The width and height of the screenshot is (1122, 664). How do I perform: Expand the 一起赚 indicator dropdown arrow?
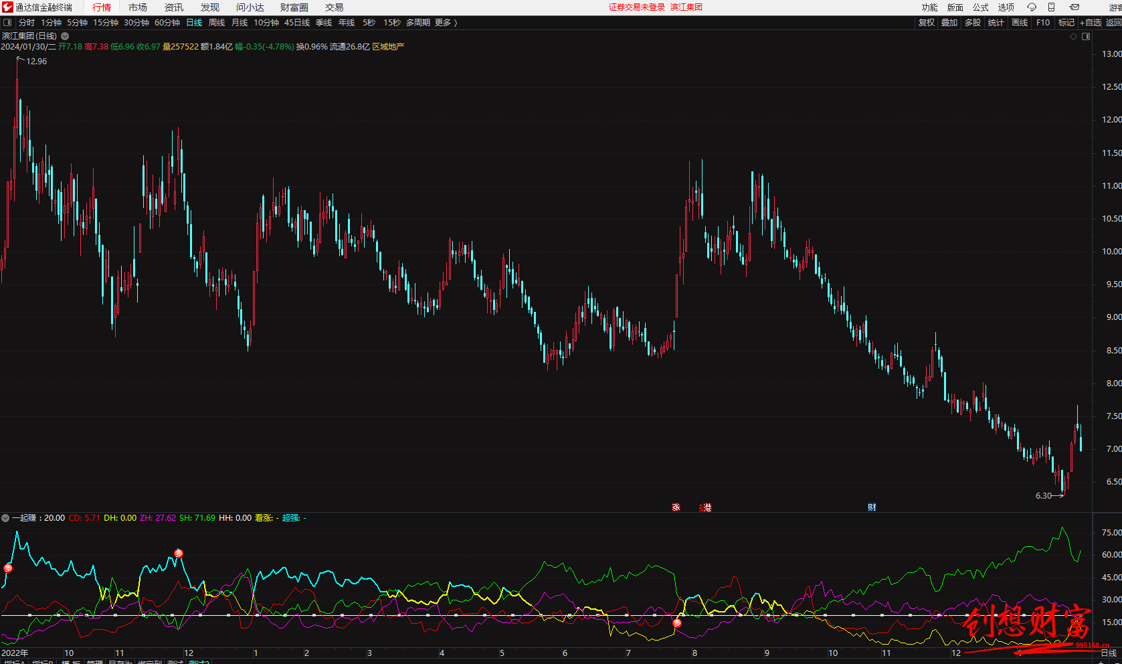click(x=5, y=518)
